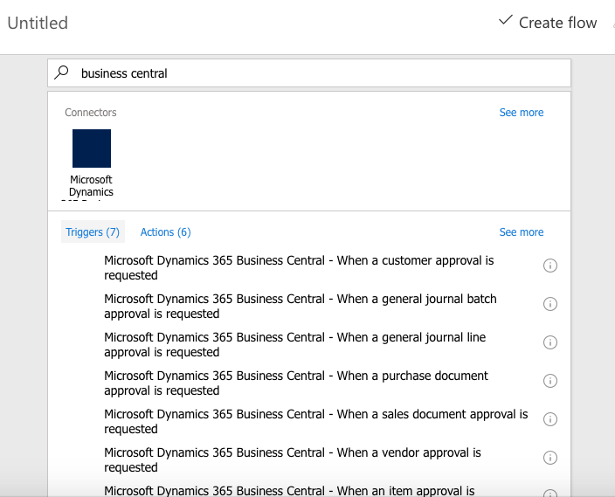Click the search box containing business central

point(314,73)
